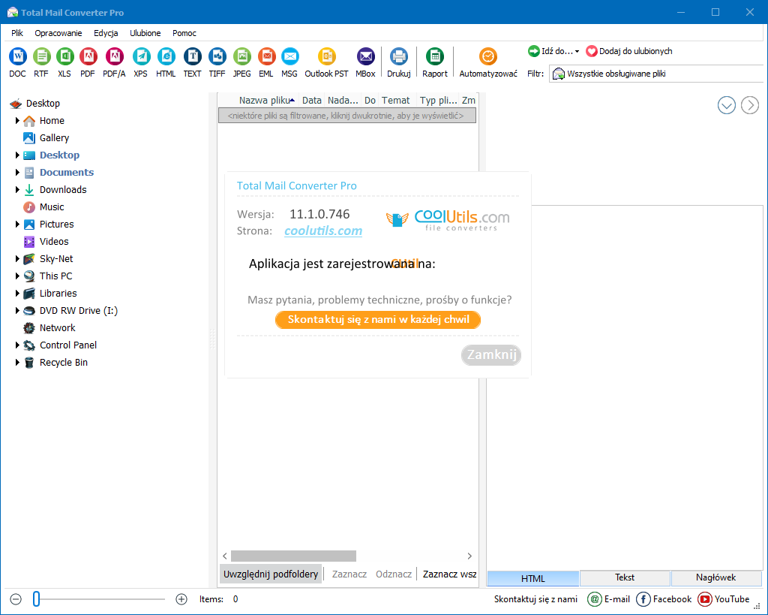Expand the This PC node
This screenshot has width=768, height=615.
(x=17, y=276)
